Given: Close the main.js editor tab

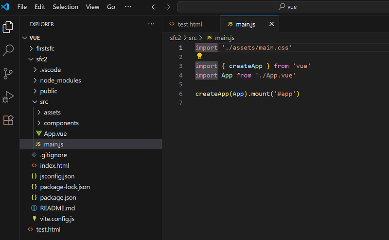Looking at the screenshot, I should coord(271,24).
